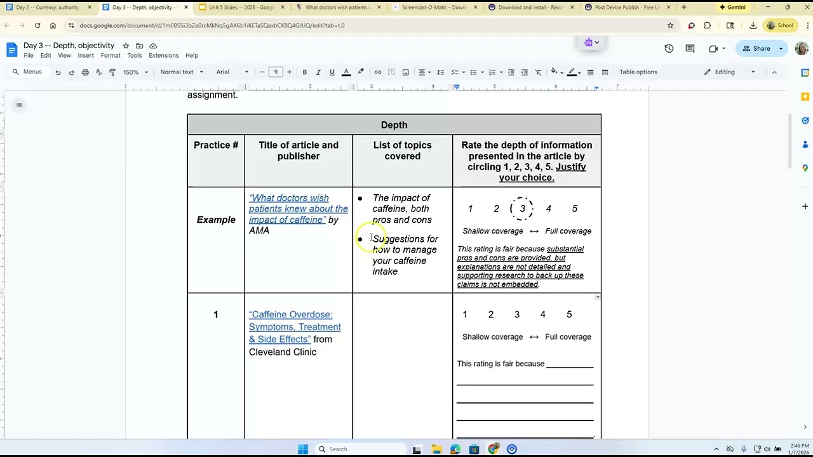Screen dimensions: 813x457
Task: Open Table options
Action: click(x=638, y=72)
